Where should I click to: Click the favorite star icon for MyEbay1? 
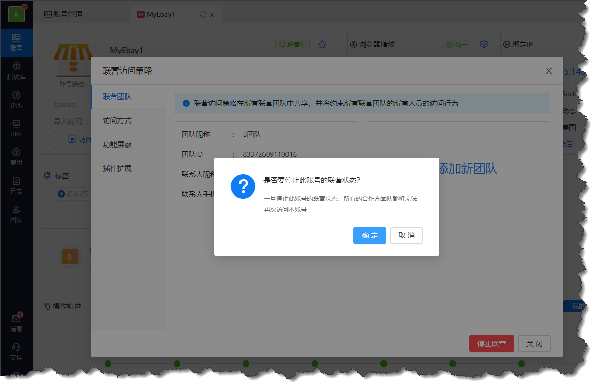pyautogui.click(x=322, y=44)
